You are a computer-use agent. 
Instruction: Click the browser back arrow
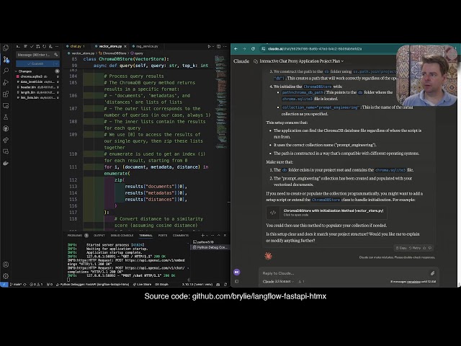236,49
